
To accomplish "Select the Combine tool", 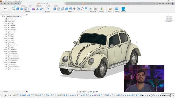I will click(x=66, y=9).
